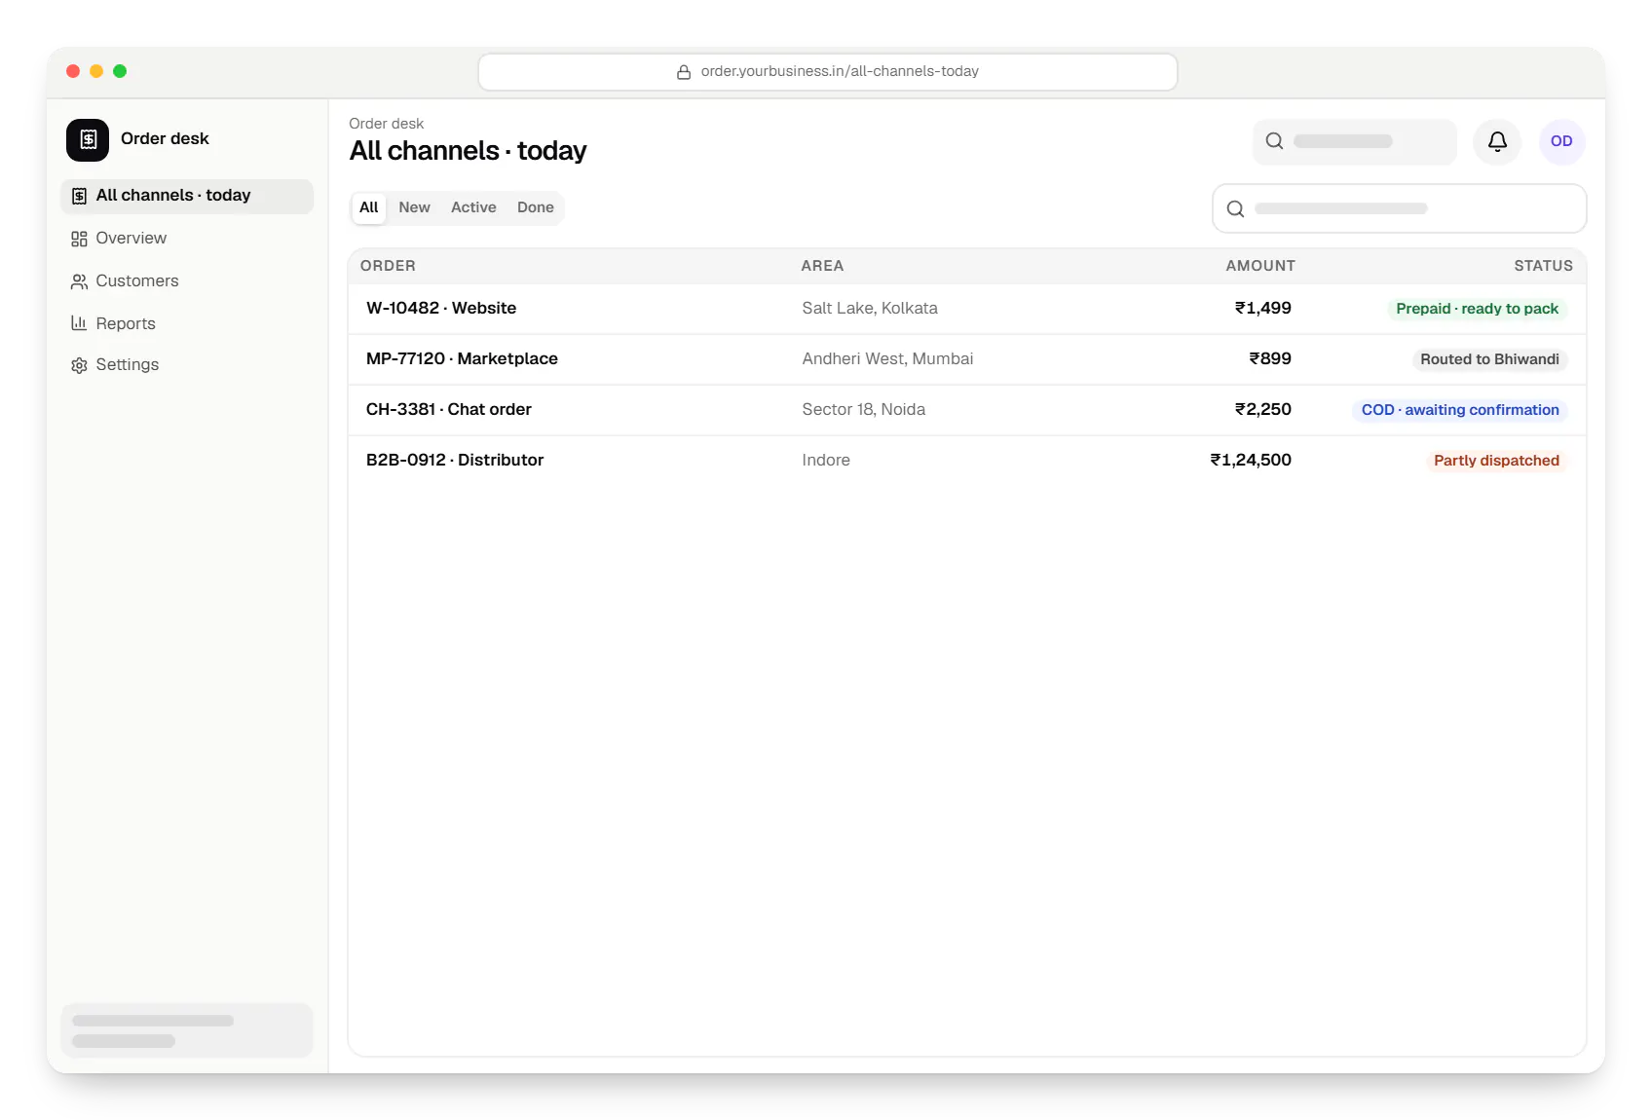Click the ₹1,24,500 amount

click(1251, 461)
